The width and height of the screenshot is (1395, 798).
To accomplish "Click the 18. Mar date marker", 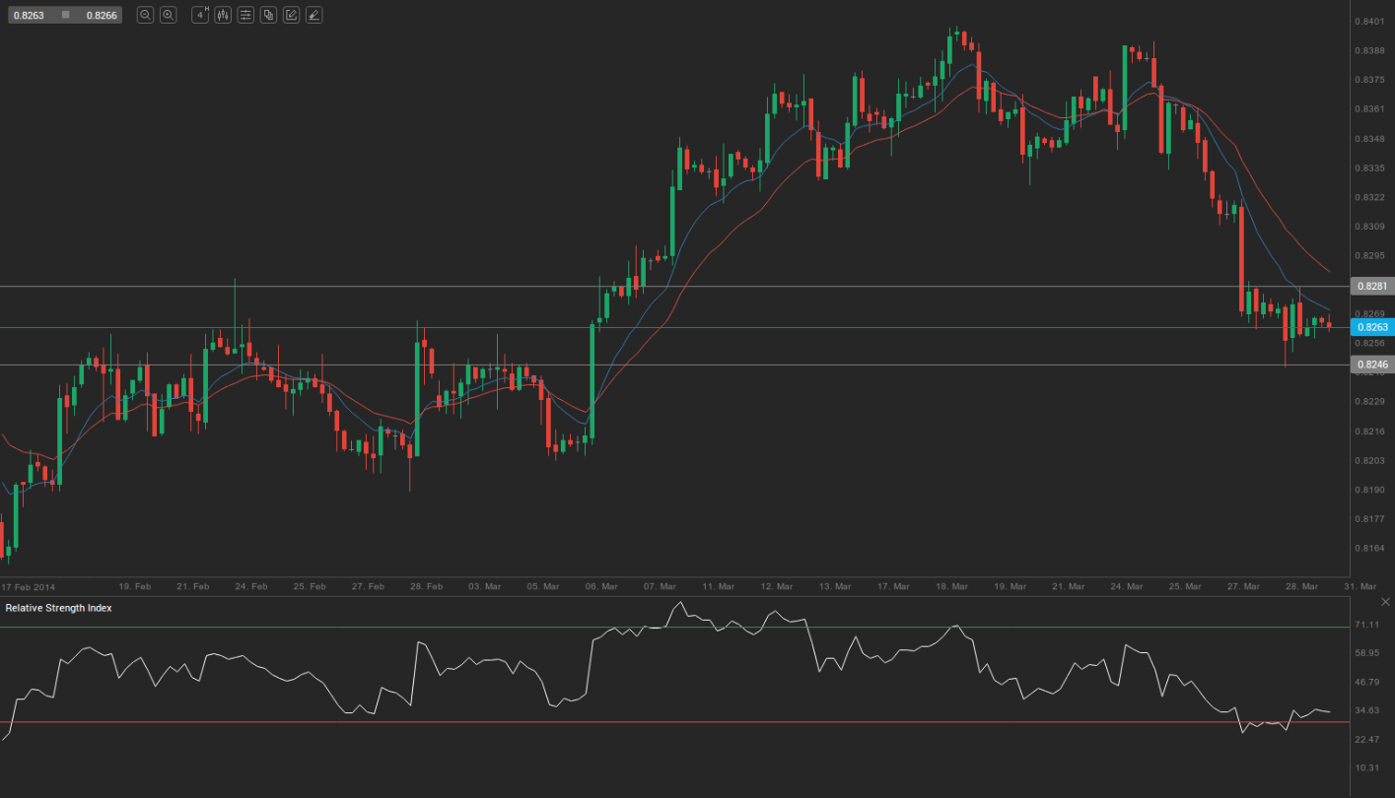I will [950, 586].
